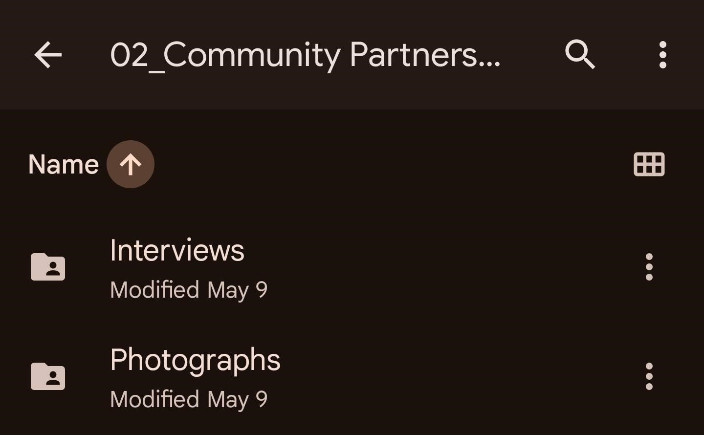
Task: Select the Interviews list row
Action: pyautogui.click(x=352, y=267)
